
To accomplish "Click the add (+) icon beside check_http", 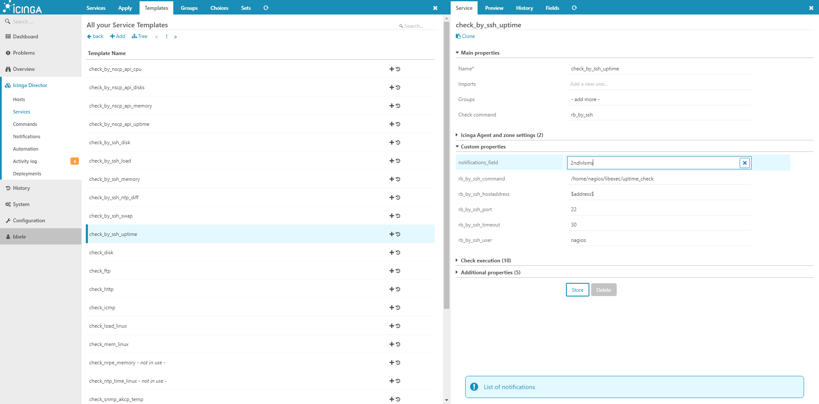I will 391,289.
